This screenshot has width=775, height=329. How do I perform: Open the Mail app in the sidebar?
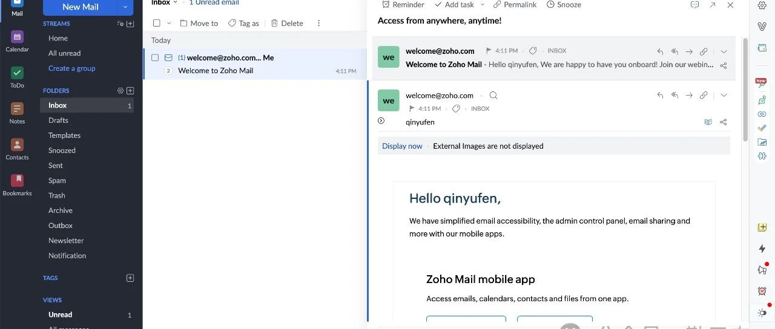[17, 8]
